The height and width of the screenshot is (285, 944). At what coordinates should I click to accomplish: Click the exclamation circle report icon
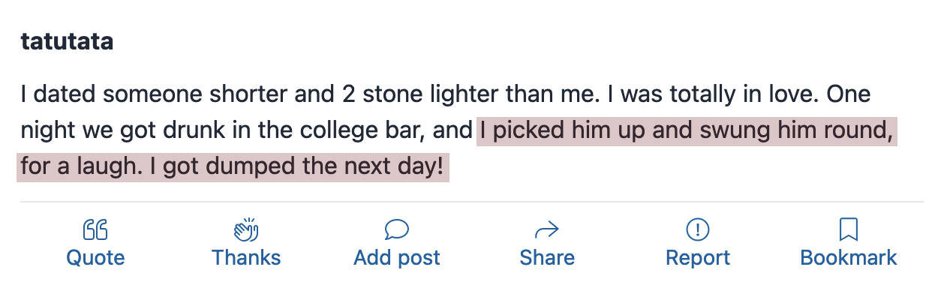coord(698,229)
